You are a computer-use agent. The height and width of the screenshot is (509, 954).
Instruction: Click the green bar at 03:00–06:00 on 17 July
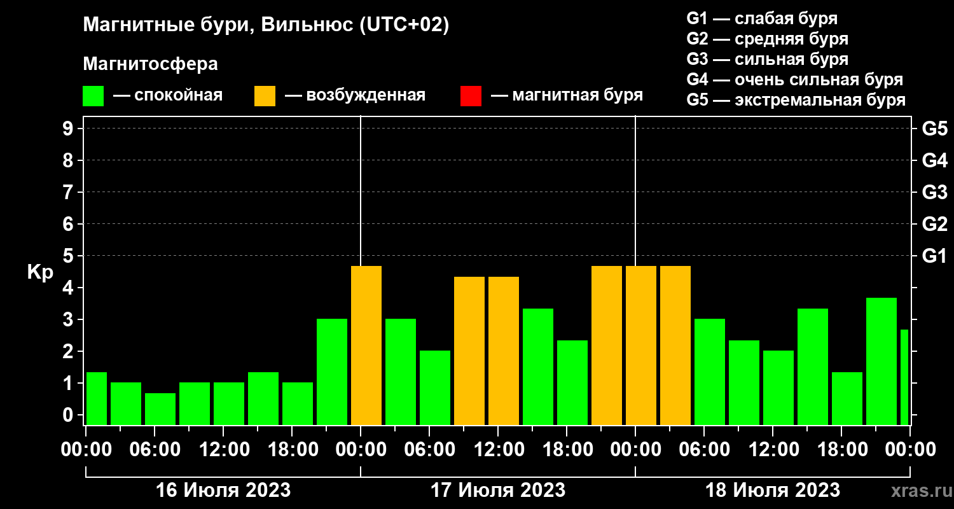[401, 372]
